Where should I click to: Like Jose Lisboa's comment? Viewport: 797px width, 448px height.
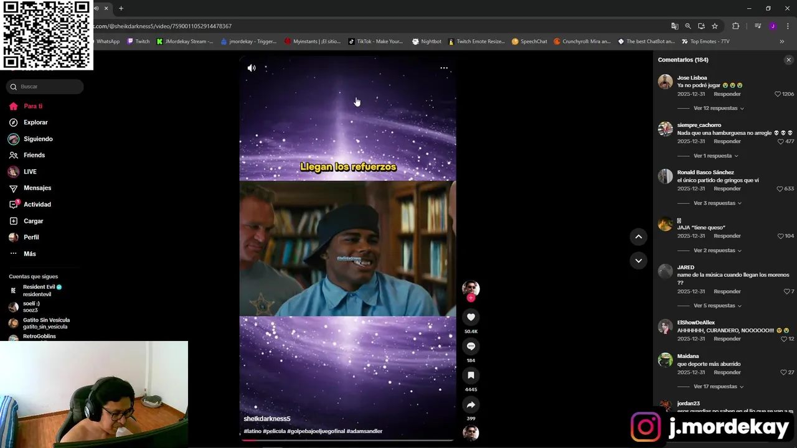778,94
